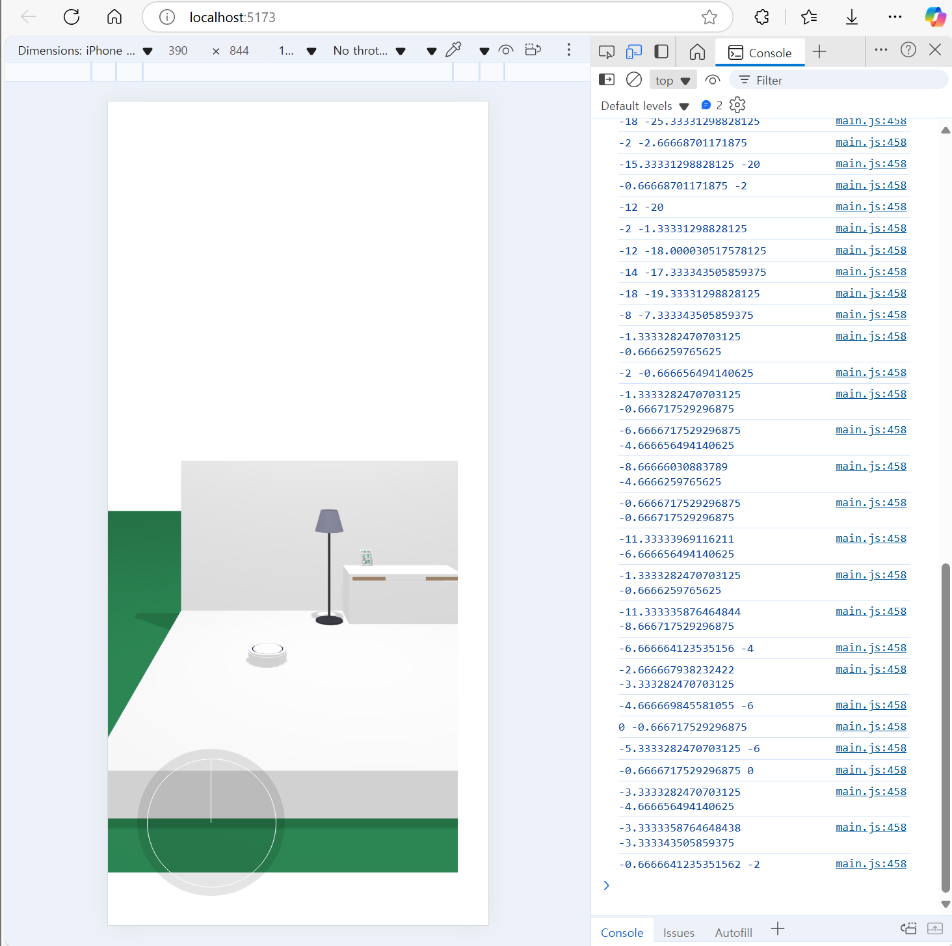Open main.js:458 link for '-12 -20'
Image resolution: width=952 pixels, height=946 pixels.
[x=871, y=207]
